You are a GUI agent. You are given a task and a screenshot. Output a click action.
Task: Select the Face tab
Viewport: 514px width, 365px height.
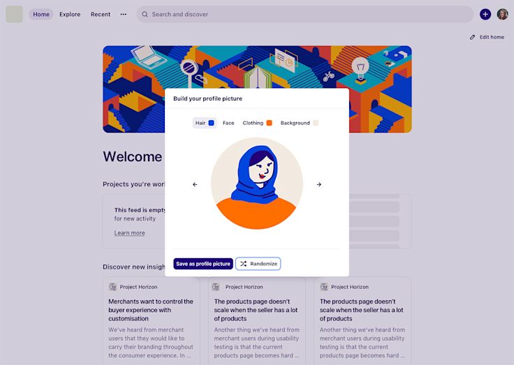[x=228, y=123]
